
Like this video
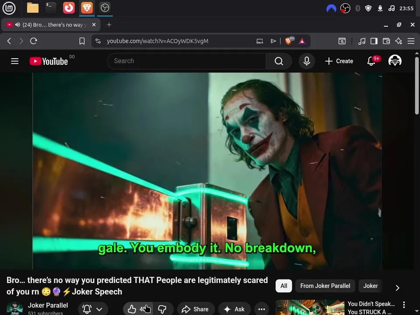[x=138, y=309]
